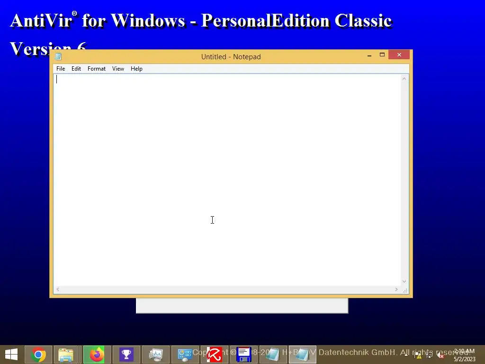The width and height of the screenshot is (485, 364).
Task: Switch to the active Notepad taskbar icon
Action: (303, 355)
